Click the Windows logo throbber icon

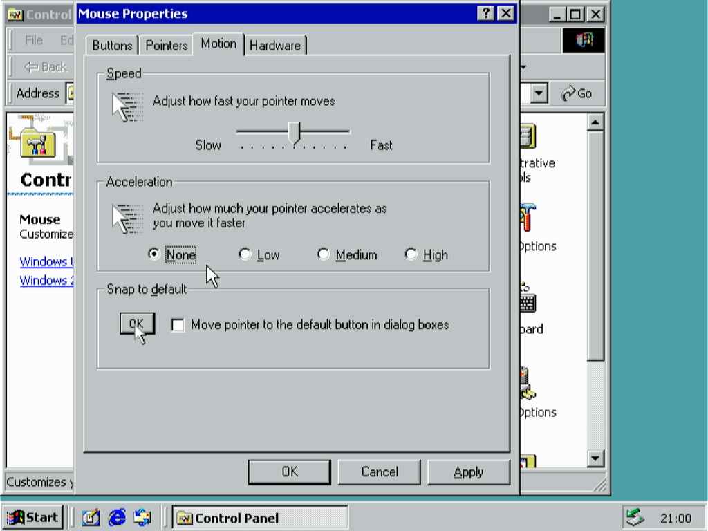coord(584,40)
